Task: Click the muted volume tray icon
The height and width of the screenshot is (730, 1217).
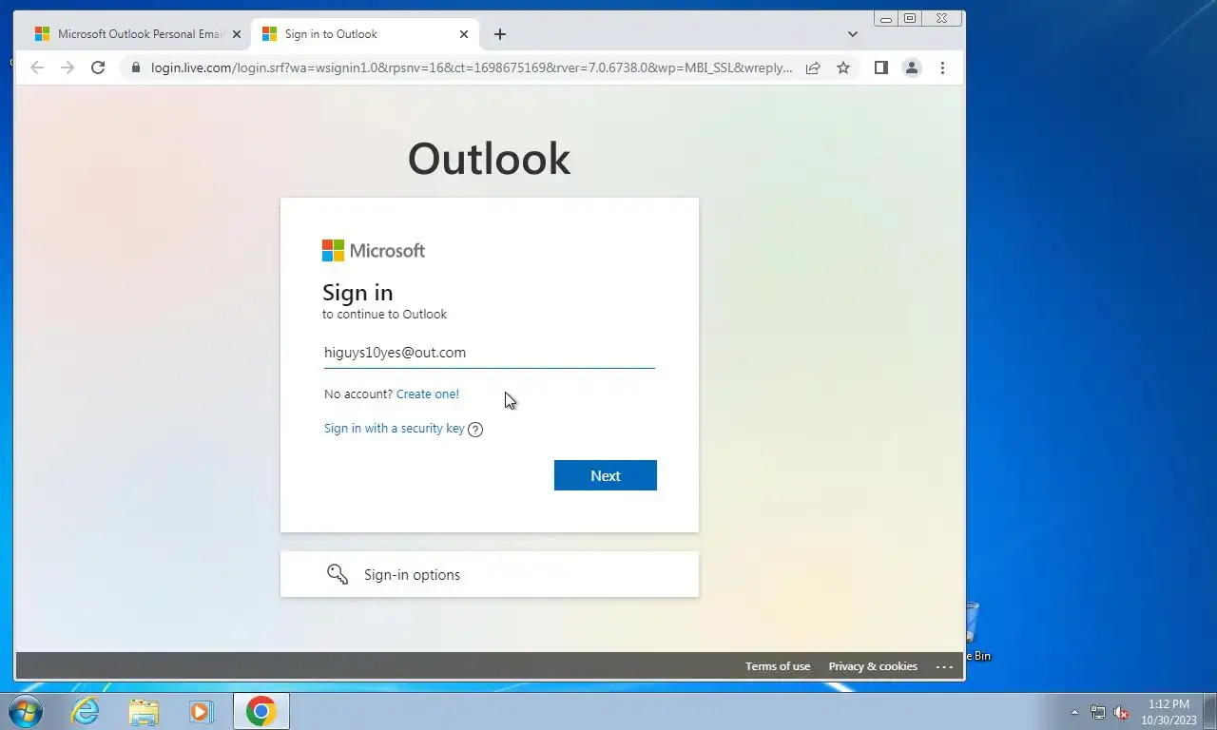Action: point(1121,712)
